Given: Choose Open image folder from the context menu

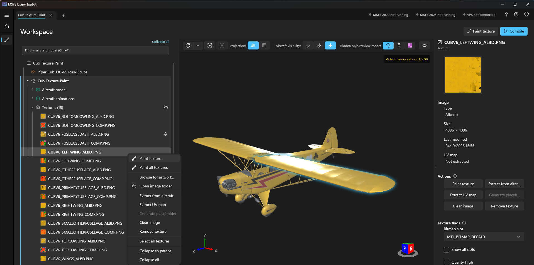Looking at the screenshot, I should click(154, 186).
